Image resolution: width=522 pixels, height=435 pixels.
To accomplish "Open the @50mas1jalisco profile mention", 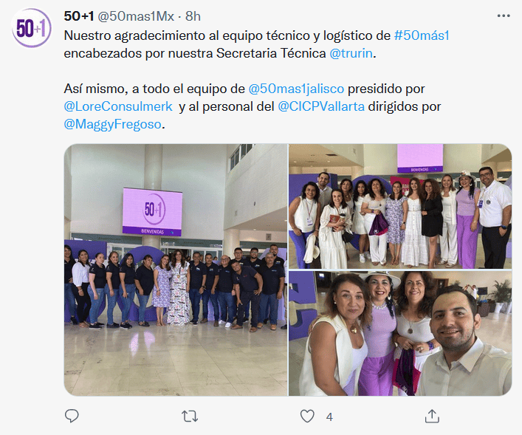I will point(296,89).
